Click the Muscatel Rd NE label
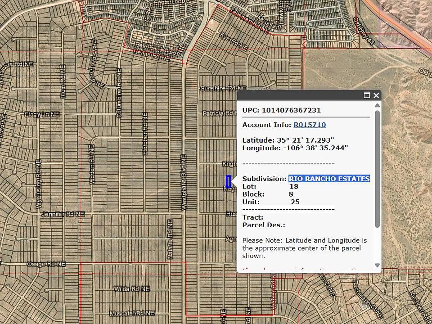432x324 pixels. pos(132,313)
